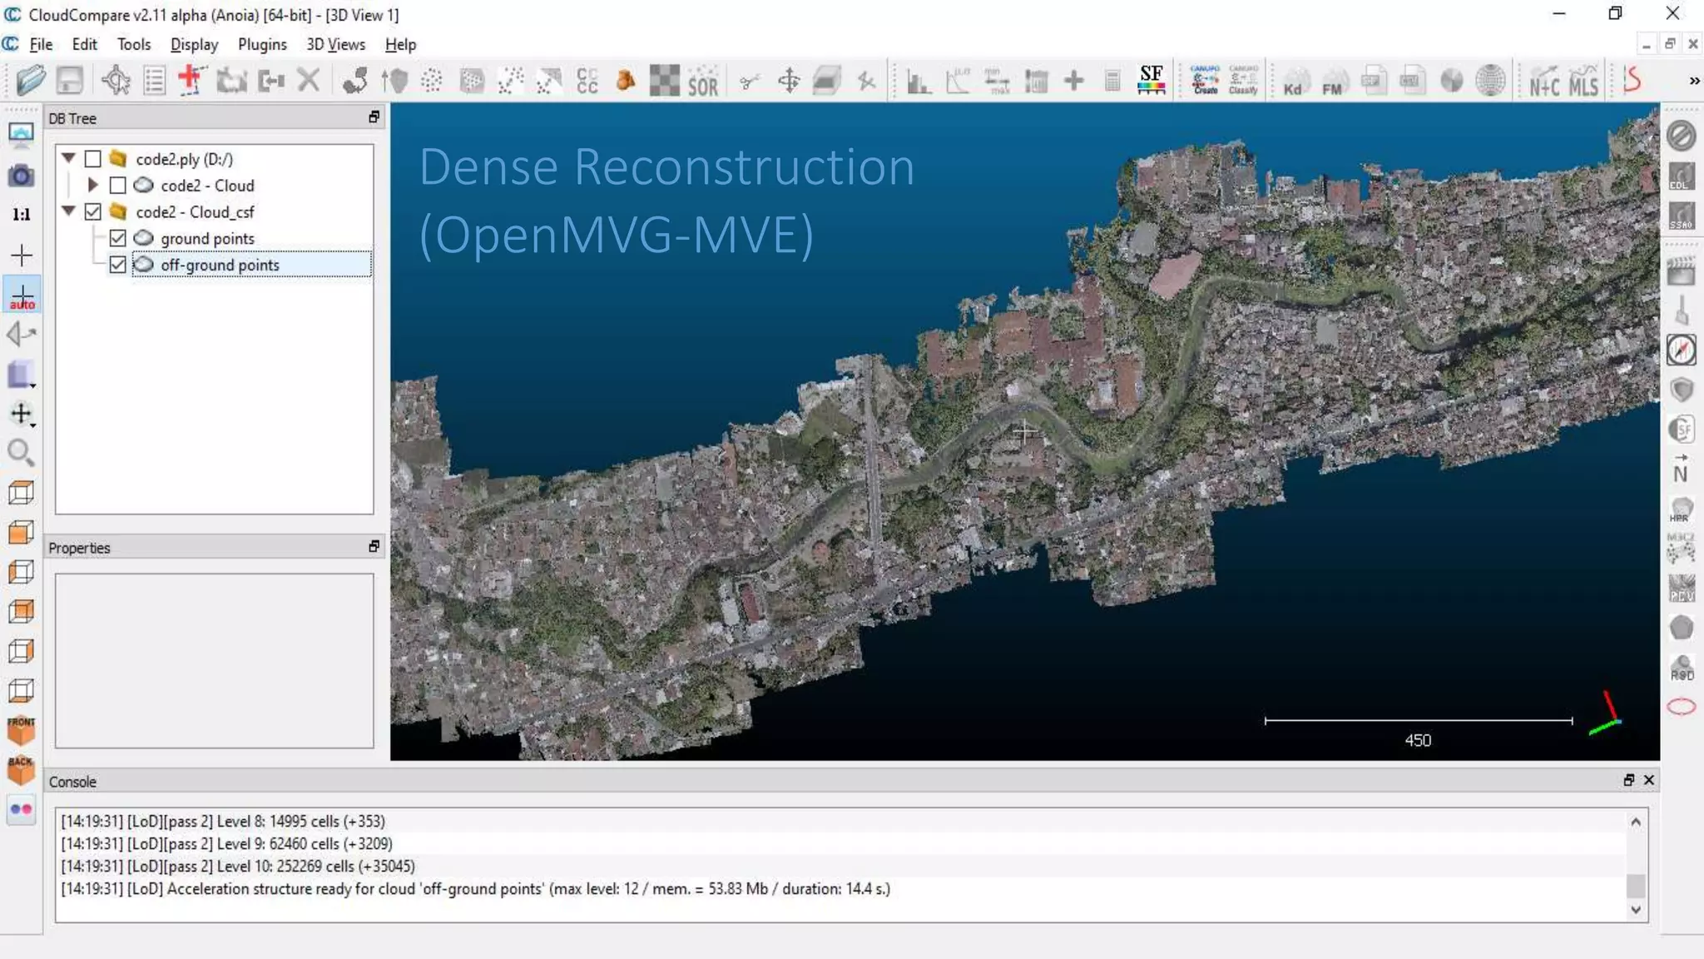
Task: Hide the ground points cloud
Action: [118, 239]
